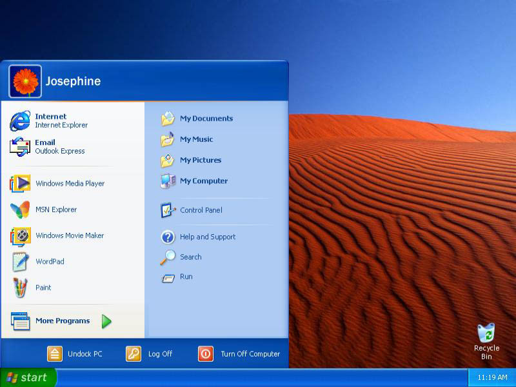Open the Control Panel label
The image size is (516, 387).
[201, 210]
